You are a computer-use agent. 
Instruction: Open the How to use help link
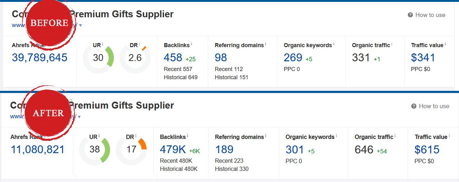430,15
